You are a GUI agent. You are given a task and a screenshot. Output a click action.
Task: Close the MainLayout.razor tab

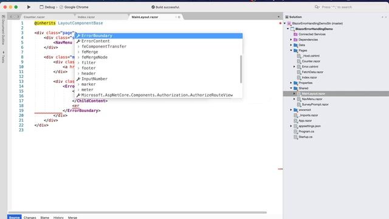tap(179, 17)
